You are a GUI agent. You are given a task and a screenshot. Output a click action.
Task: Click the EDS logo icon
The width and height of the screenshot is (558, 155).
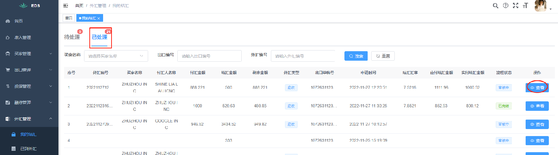(x=23, y=6)
